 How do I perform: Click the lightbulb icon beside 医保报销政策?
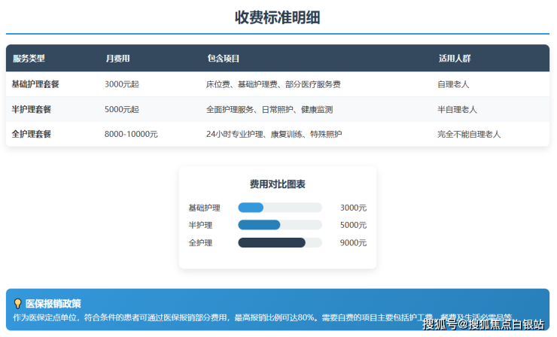point(17,304)
